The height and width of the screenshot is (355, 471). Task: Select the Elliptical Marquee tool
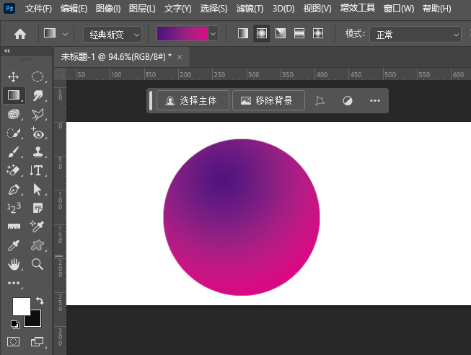coord(38,77)
